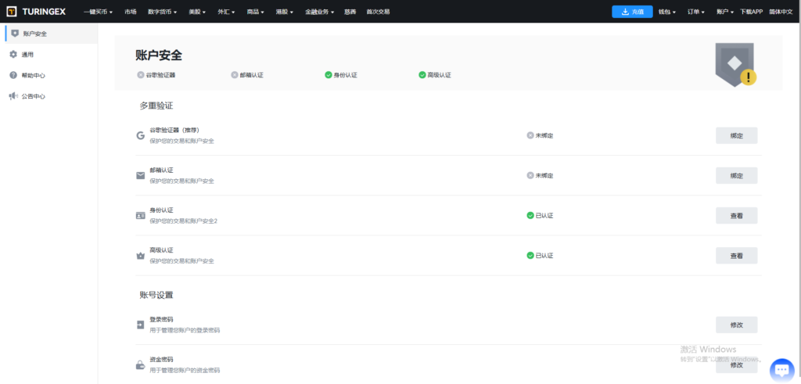Open 公告中心 megaphone icon

click(14, 96)
